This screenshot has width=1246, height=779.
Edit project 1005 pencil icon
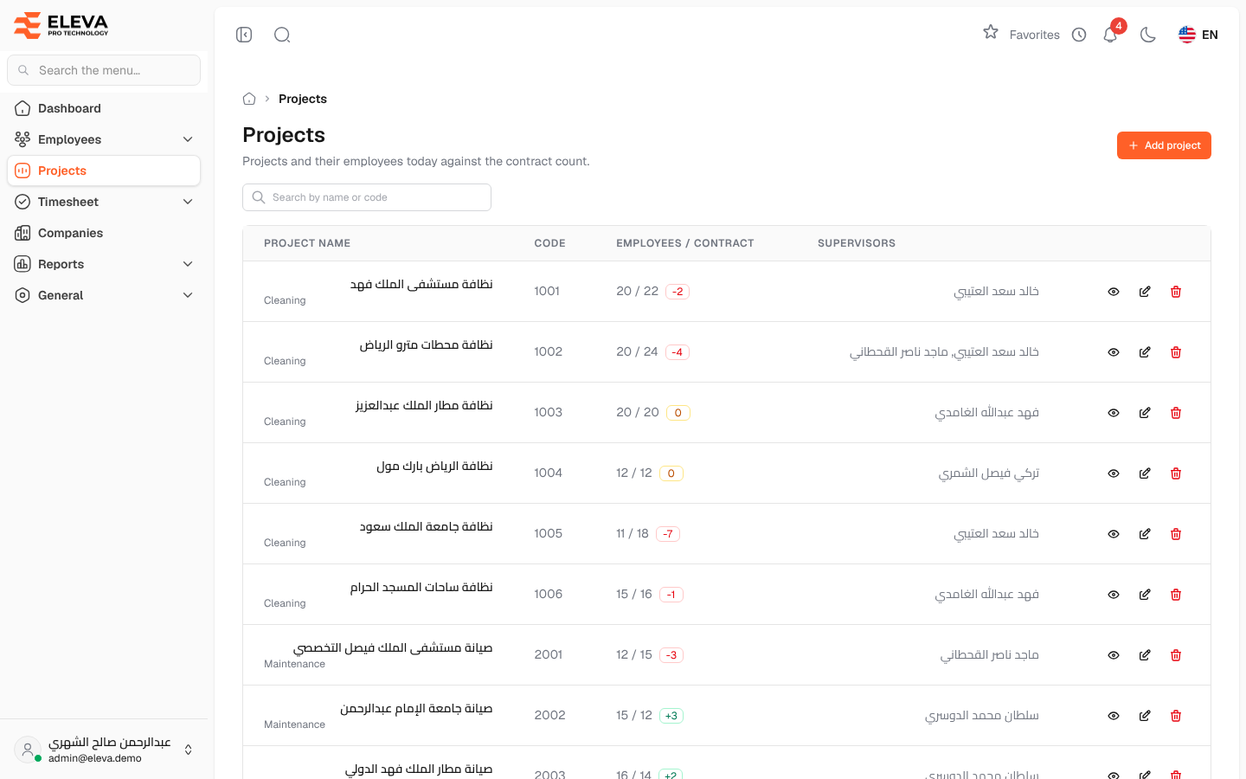click(x=1145, y=534)
